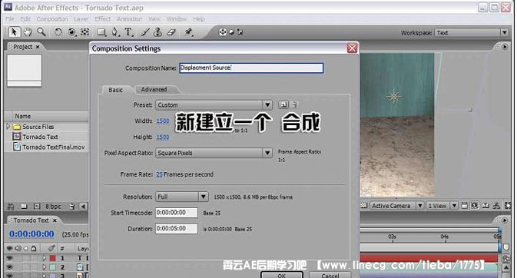Open the Animation menu
This screenshot has width=517, height=278.
[129, 19]
